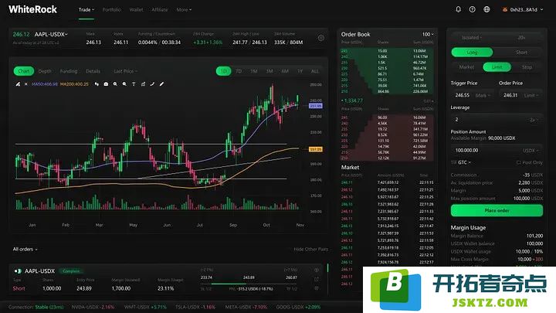This screenshot has width=556, height=313.
Task: Click the NVDA-USDX ticker in status bar
Action: pyautogui.click(x=93, y=307)
